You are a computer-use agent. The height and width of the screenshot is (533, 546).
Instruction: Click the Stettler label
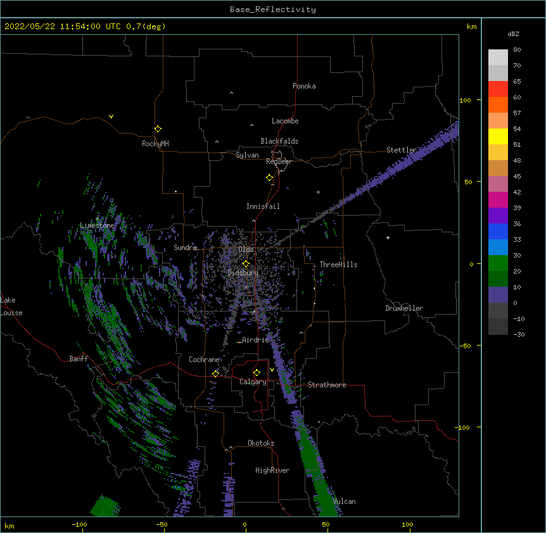(402, 150)
